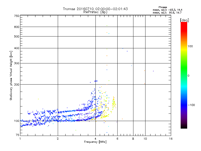Click the y-axis label '300'
The height and width of the screenshot is (151, 201).
[x=17, y=63]
